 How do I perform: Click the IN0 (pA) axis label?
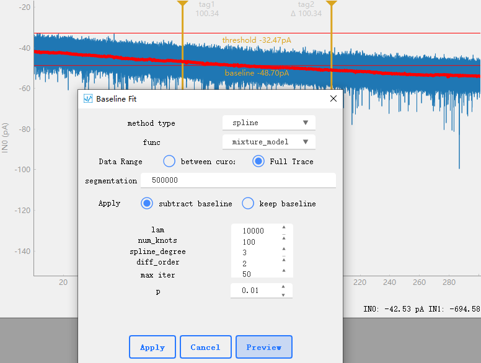5,138
